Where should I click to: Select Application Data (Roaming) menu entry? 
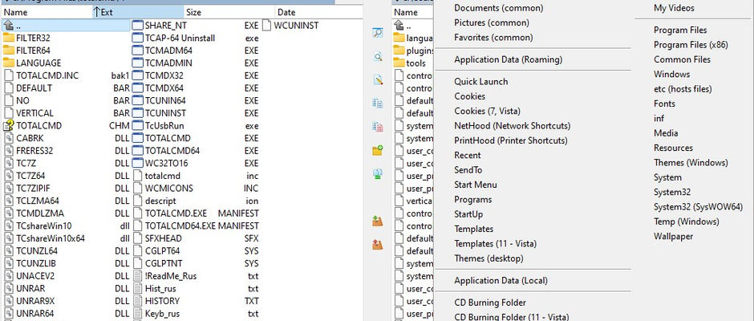(509, 59)
